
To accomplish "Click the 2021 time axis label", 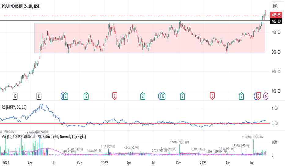I will [x=6, y=163].
